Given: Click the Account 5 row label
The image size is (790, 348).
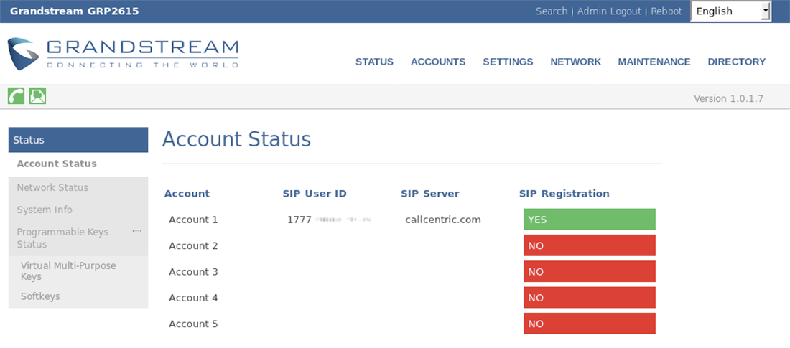Looking at the screenshot, I should coord(193,324).
